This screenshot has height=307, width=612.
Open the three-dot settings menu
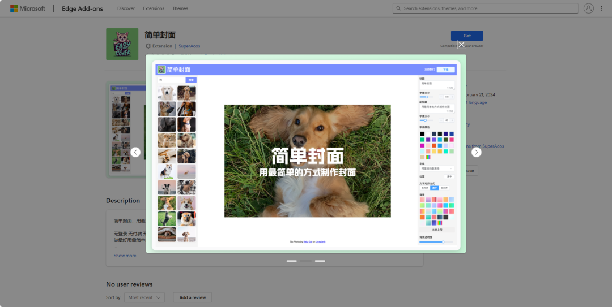(601, 8)
